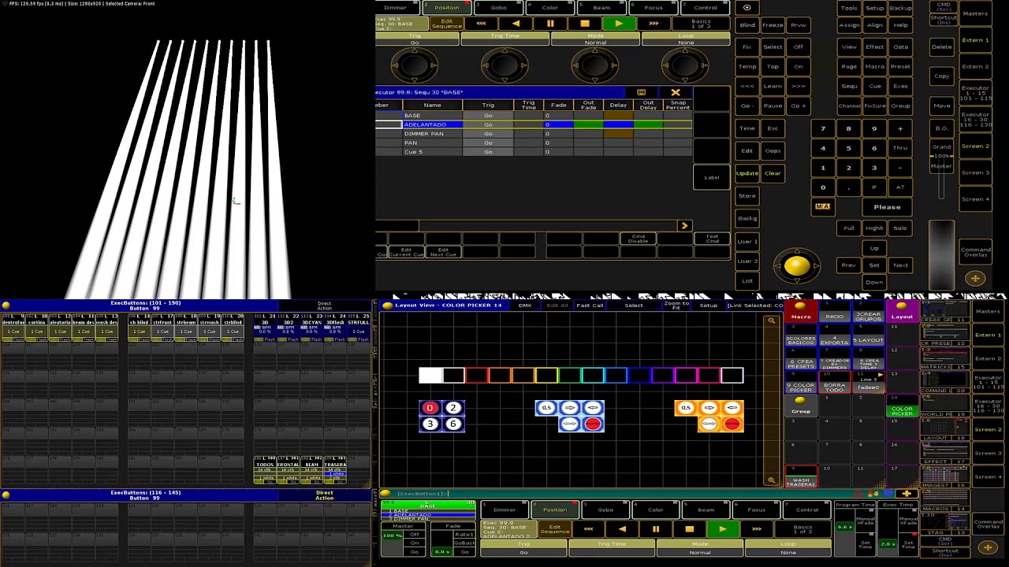The image size is (1009, 567).
Task: Open the Group pool header button
Action: click(801, 406)
